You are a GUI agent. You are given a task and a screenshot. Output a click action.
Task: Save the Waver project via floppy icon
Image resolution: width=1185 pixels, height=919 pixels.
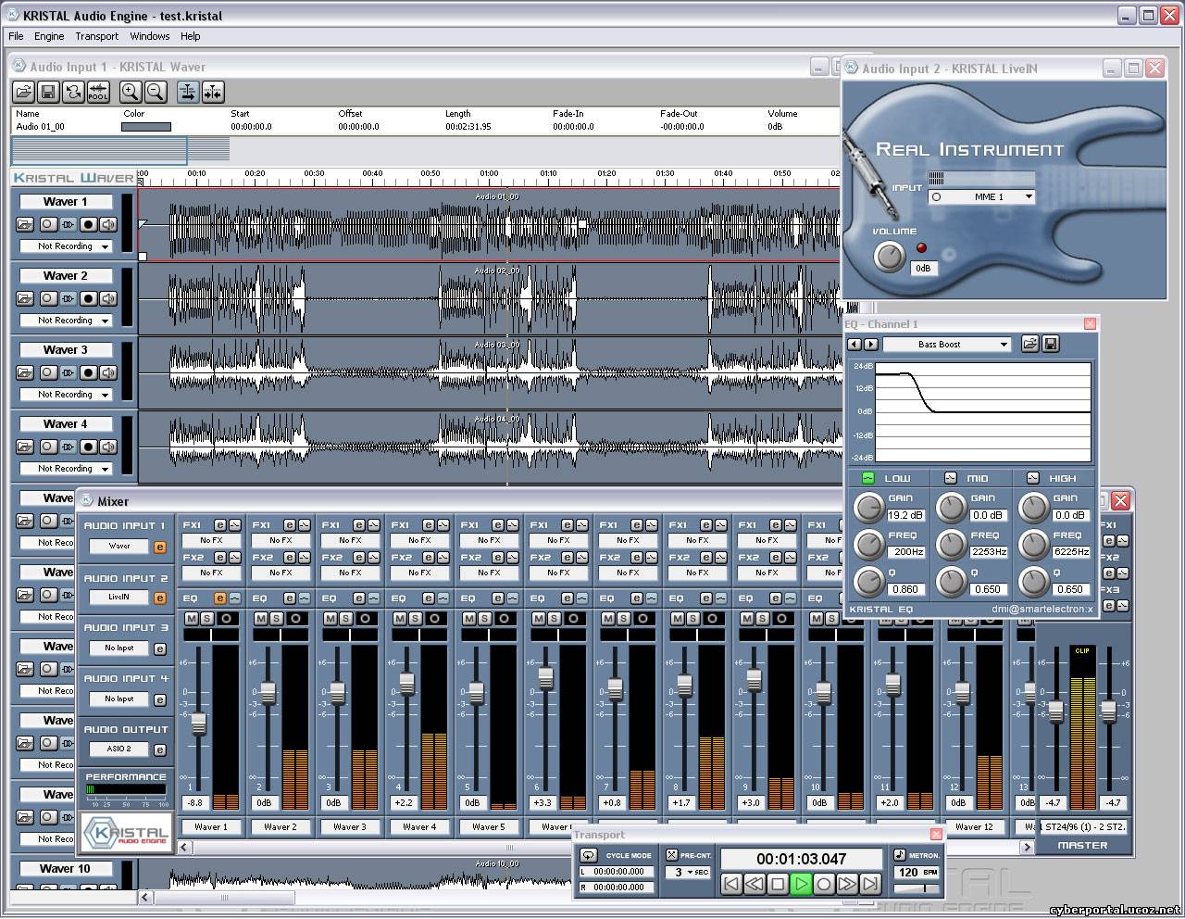pos(48,92)
